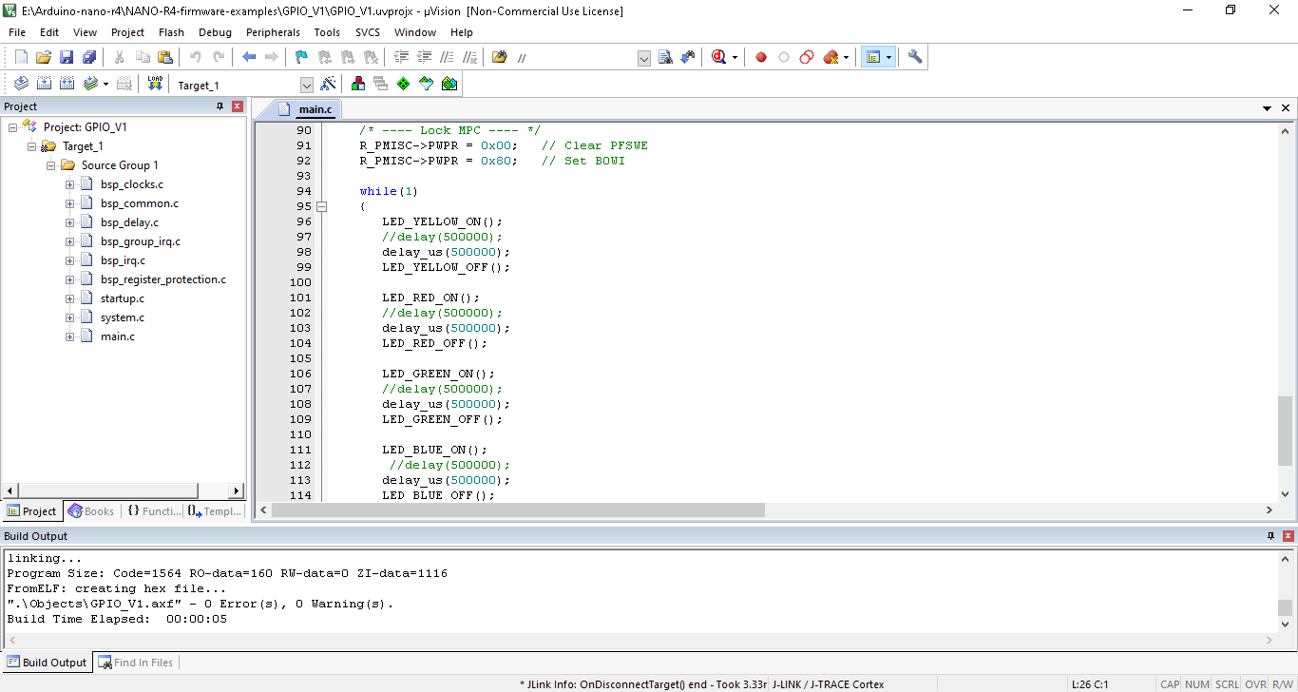Expand the main.c node in project tree

click(x=70, y=336)
